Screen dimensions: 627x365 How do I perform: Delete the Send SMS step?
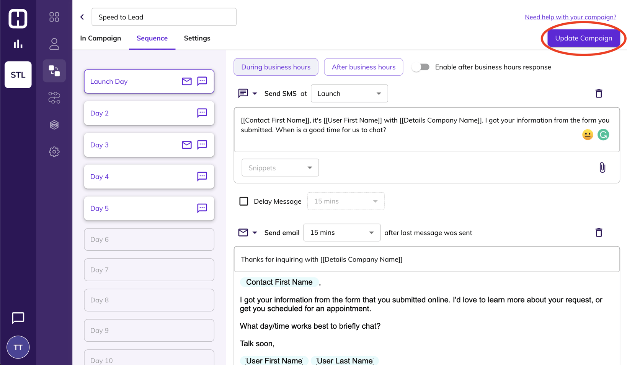point(599,94)
